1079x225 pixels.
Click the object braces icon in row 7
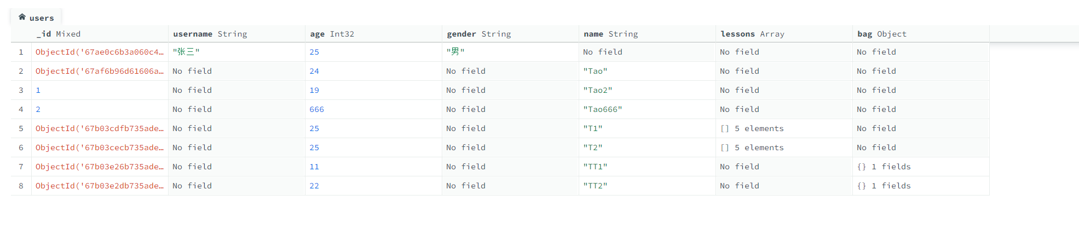pos(861,167)
